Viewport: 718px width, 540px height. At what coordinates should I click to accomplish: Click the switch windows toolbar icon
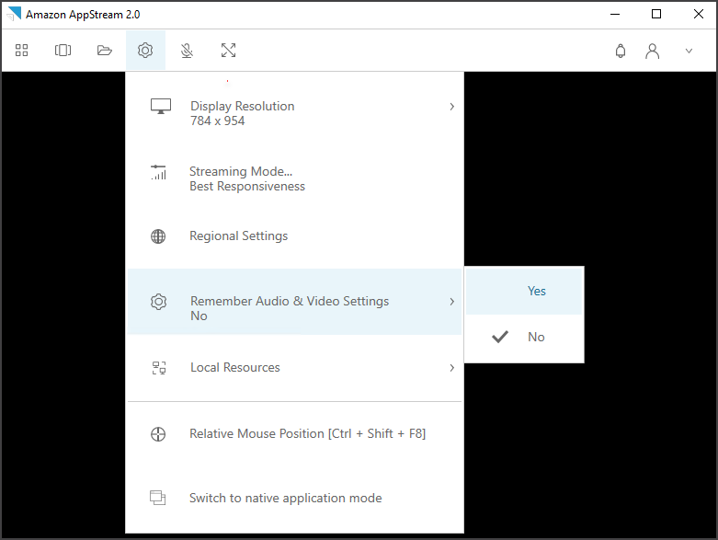click(x=63, y=51)
